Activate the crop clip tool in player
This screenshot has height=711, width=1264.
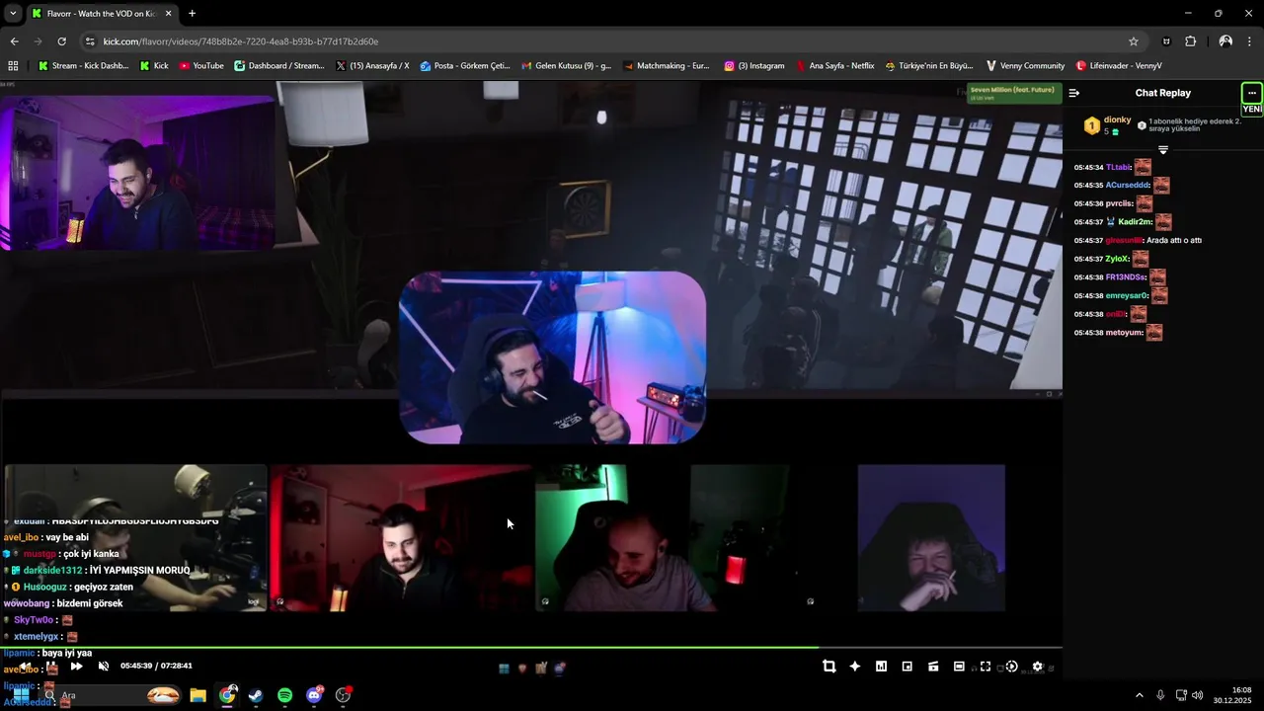pyautogui.click(x=829, y=667)
